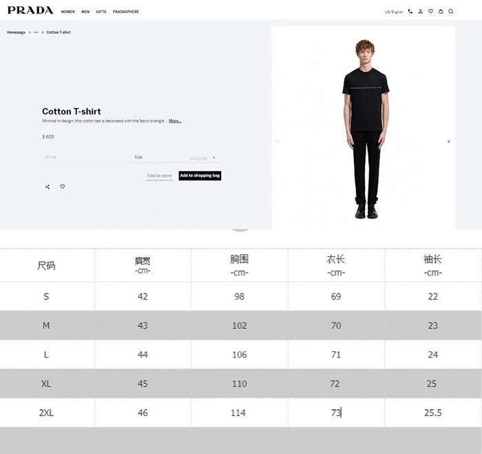Screen dimensions: 482x454
Task: Show next product image with right arrow
Action: click(448, 141)
